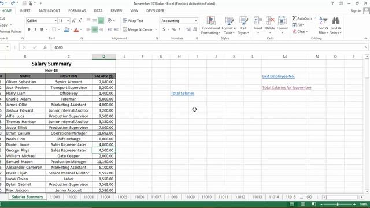Image resolution: width=370 pixels, height=208 pixels.
Task: Open the Font size dropdown showing 11
Action: [x=68, y=21]
